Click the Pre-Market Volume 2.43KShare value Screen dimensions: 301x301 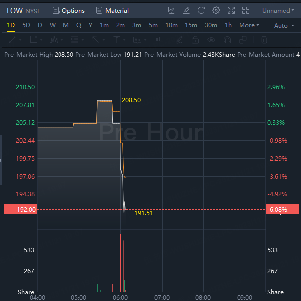(x=219, y=55)
